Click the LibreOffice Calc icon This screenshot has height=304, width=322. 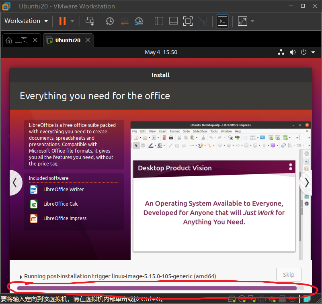[x=34, y=204]
